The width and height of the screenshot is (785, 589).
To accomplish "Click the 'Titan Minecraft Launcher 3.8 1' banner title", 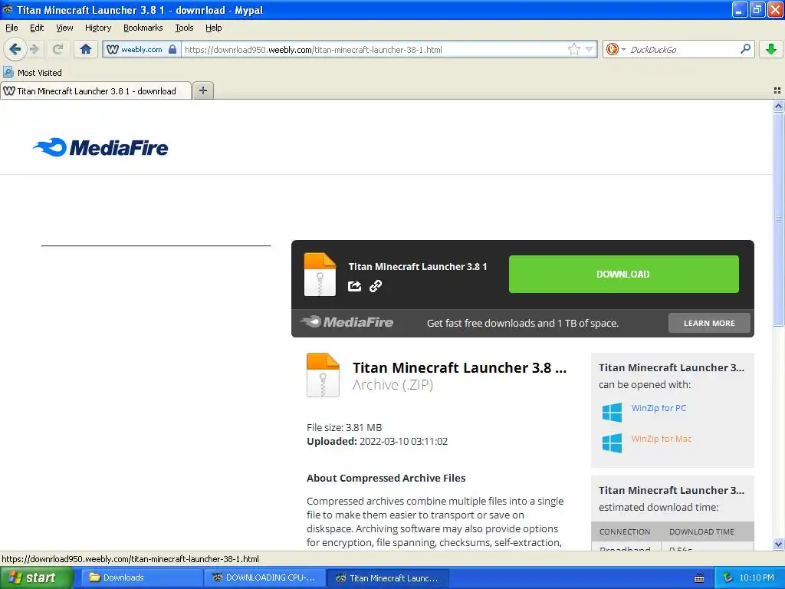I will click(x=418, y=266).
